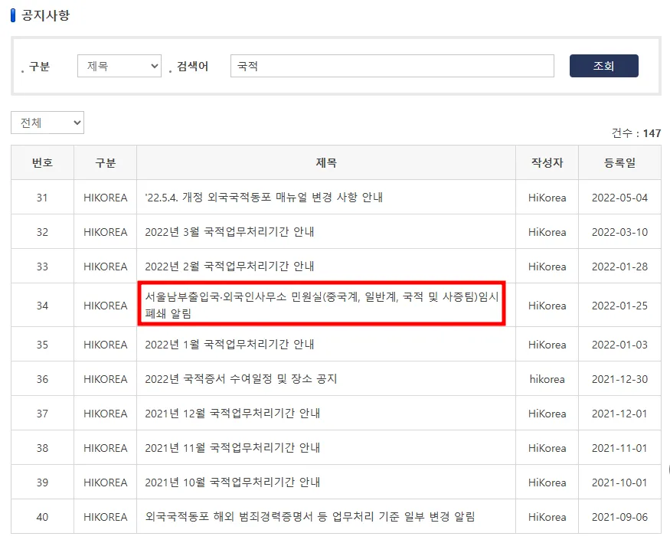The height and width of the screenshot is (543, 670).
Task: Open notice '22.5.4. 개정 외국국적동포 매뉴얼 변경 사항 안내
Action: click(x=263, y=198)
